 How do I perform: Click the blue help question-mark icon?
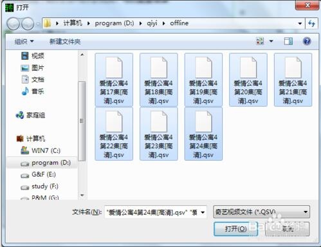(307, 41)
